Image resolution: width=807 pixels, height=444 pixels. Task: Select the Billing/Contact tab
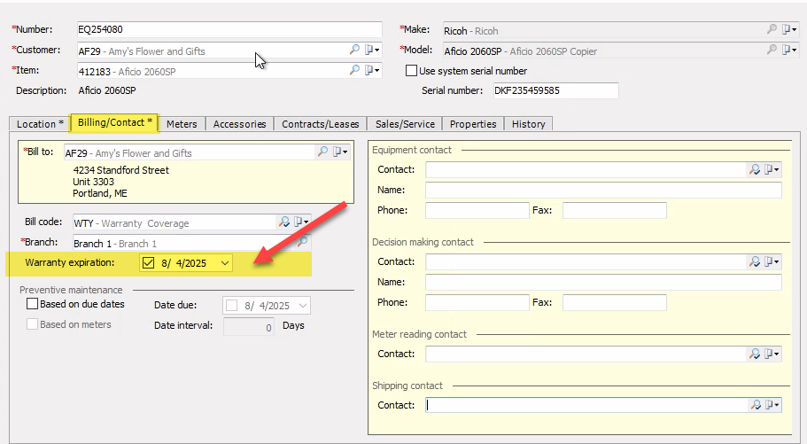115,122
